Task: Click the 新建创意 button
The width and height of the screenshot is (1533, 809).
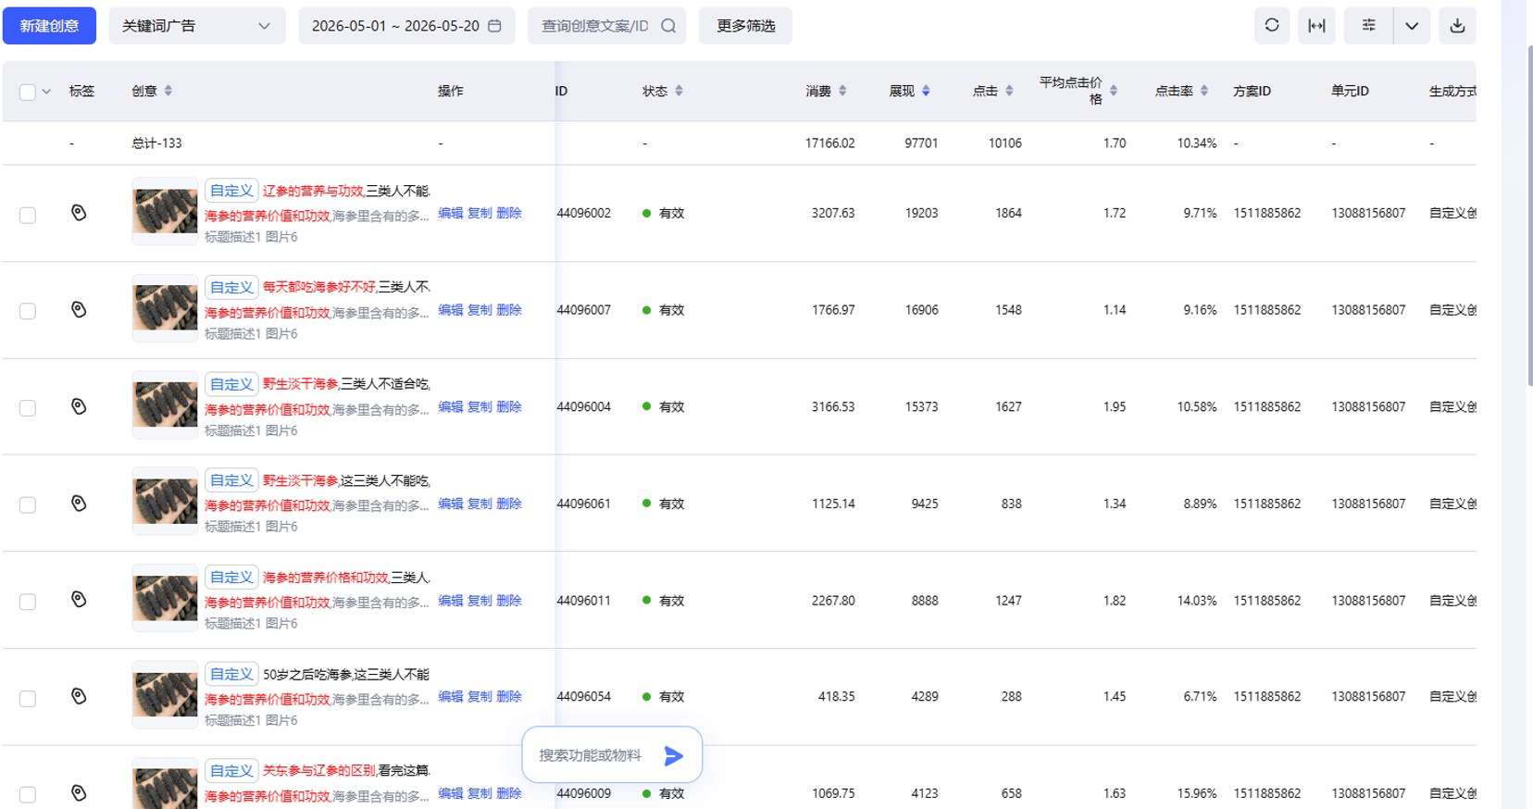Action: coord(49,26)
